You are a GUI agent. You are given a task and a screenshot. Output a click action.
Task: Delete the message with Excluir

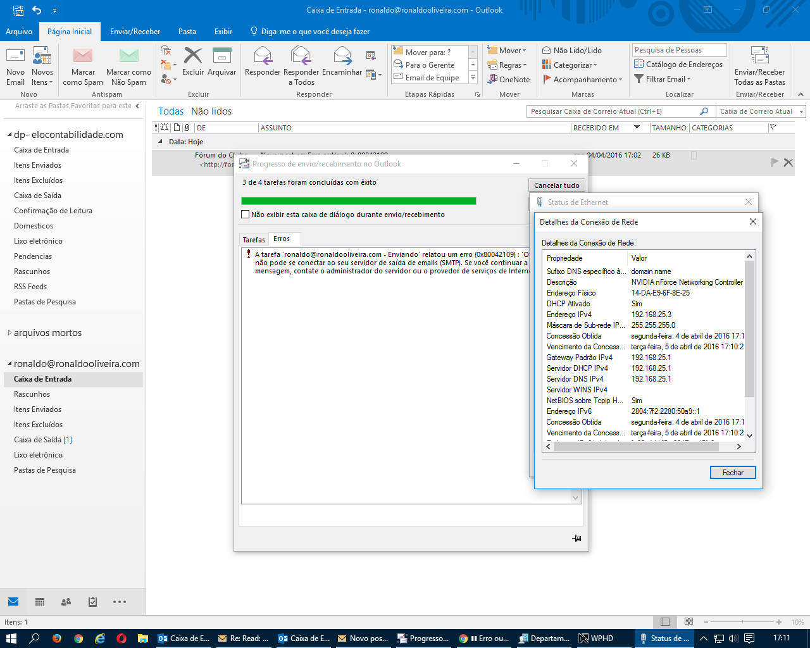pos(193,62)
